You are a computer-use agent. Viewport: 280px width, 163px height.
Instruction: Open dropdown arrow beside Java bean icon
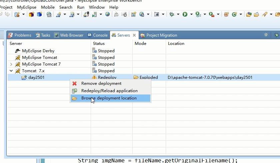click(23, 14)
